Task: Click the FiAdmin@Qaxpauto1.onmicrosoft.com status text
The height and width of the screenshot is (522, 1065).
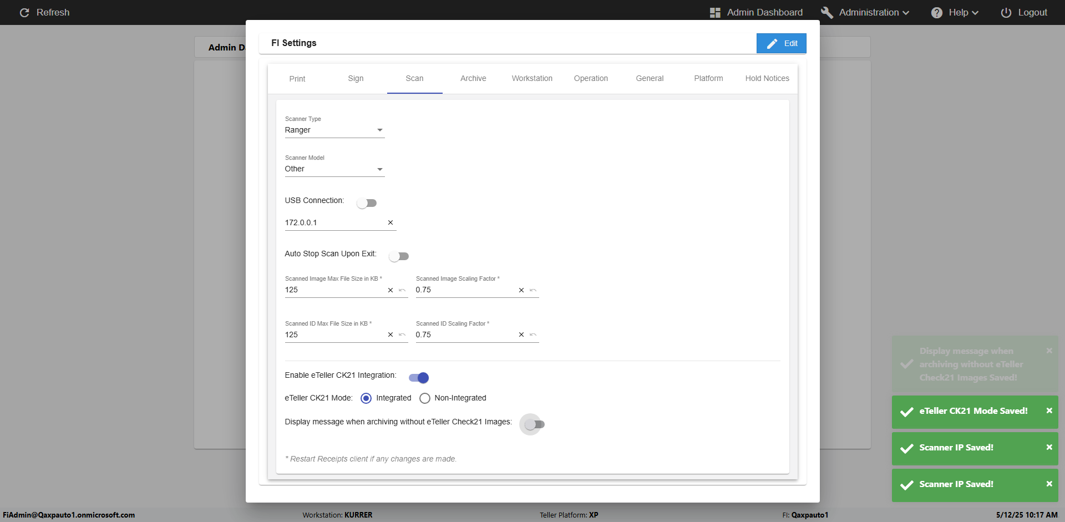Action: click(69, 515)
